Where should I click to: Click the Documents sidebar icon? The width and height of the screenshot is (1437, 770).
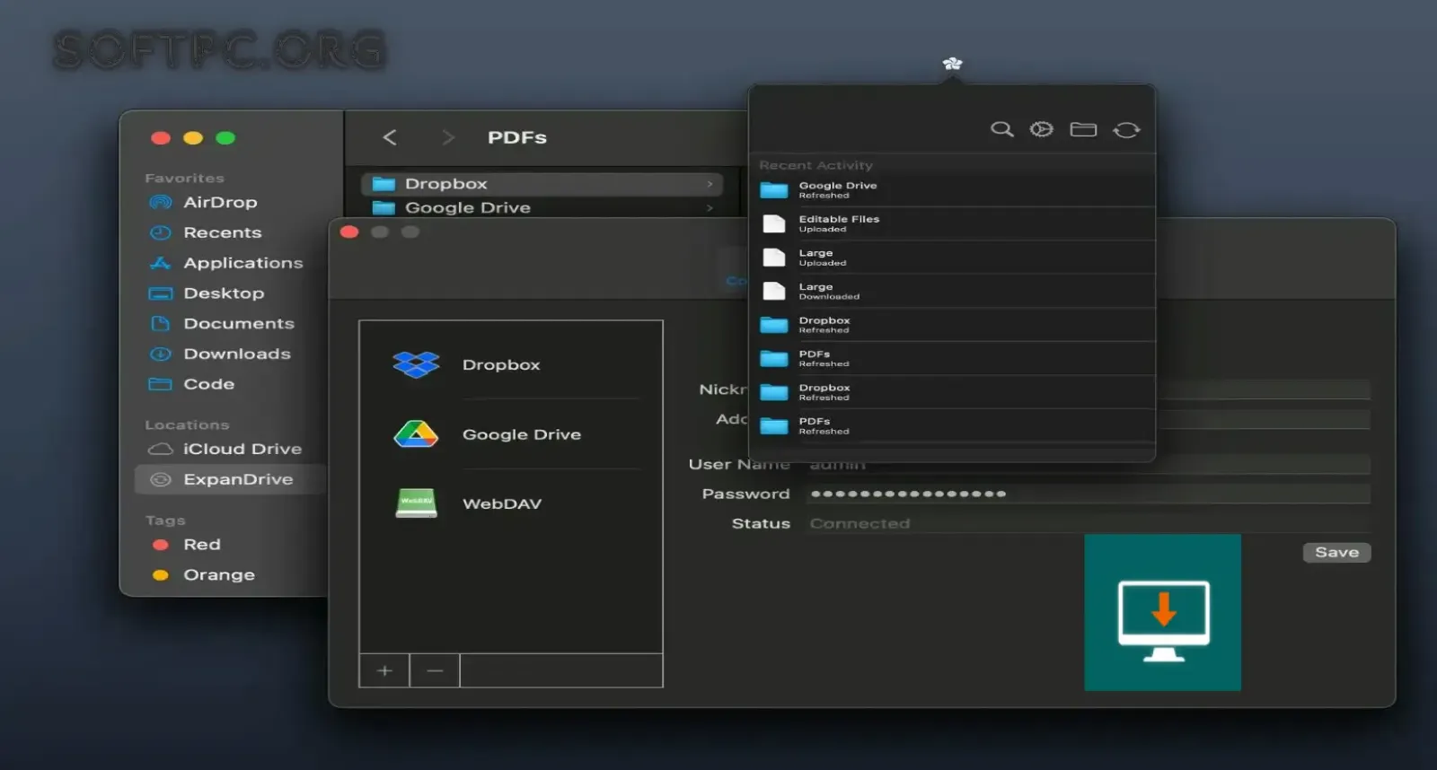(160, 323)
